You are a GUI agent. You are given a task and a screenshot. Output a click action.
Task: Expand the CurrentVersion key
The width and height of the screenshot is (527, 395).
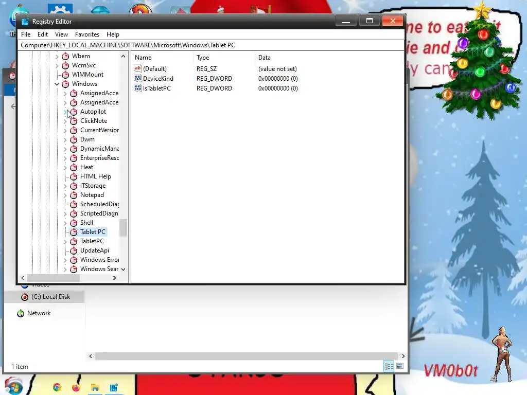coord(65,130)
